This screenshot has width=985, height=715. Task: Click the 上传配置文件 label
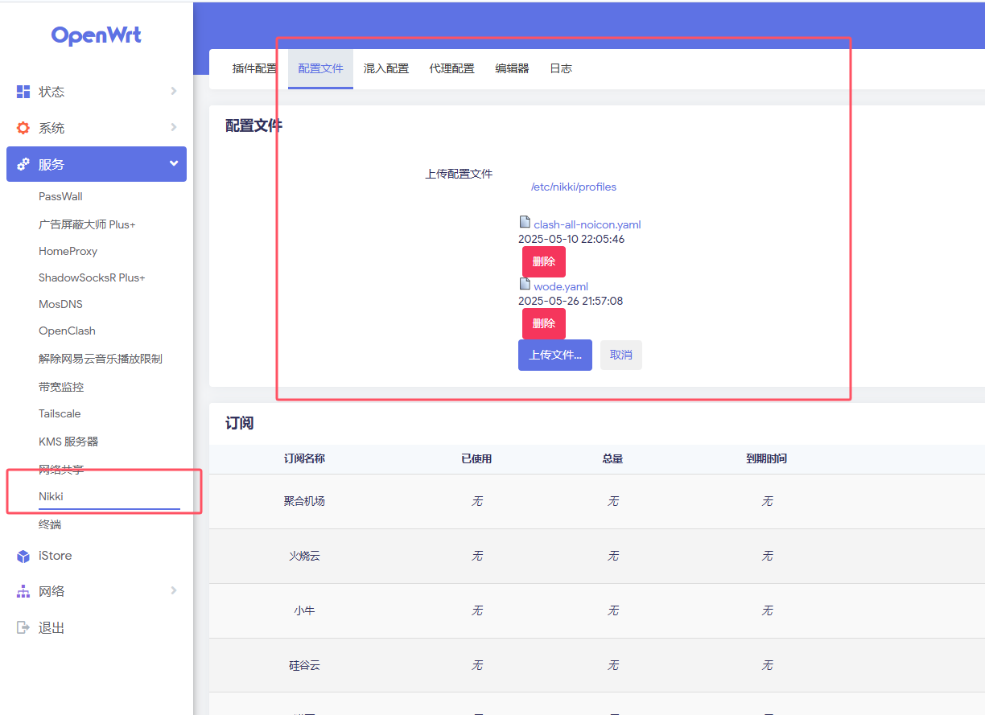(x=459, y=174)
